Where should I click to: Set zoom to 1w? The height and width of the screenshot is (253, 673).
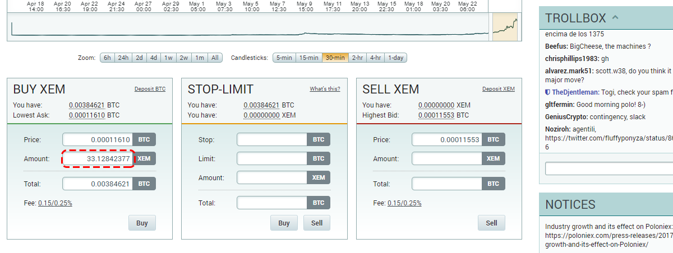point(168,58)
